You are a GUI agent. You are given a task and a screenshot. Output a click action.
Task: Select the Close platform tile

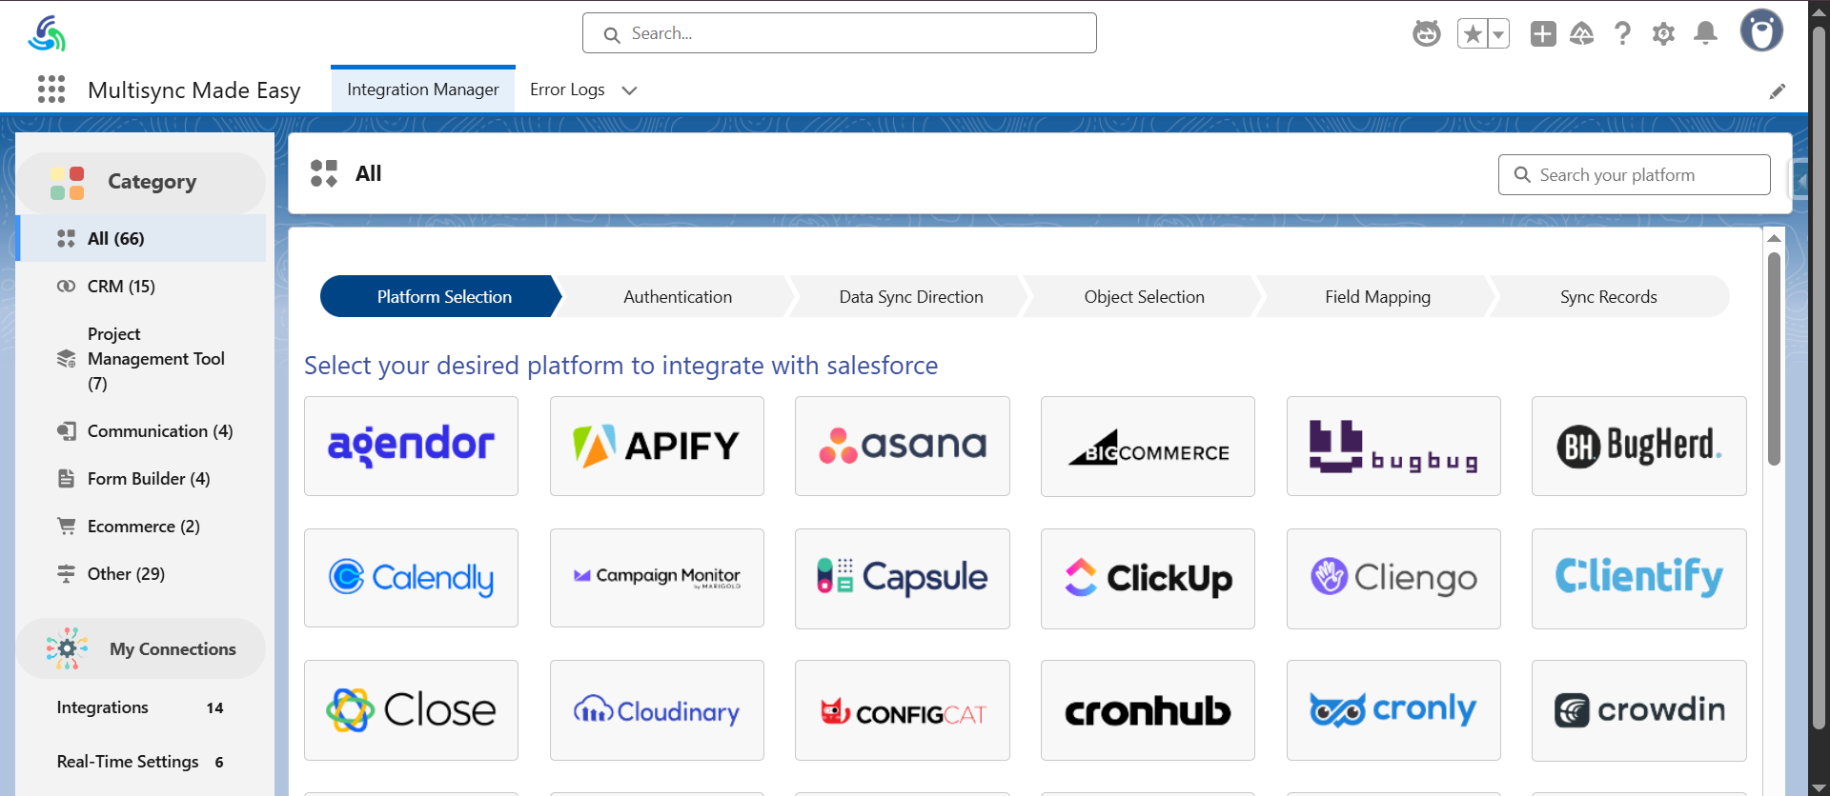click(411, 710)
